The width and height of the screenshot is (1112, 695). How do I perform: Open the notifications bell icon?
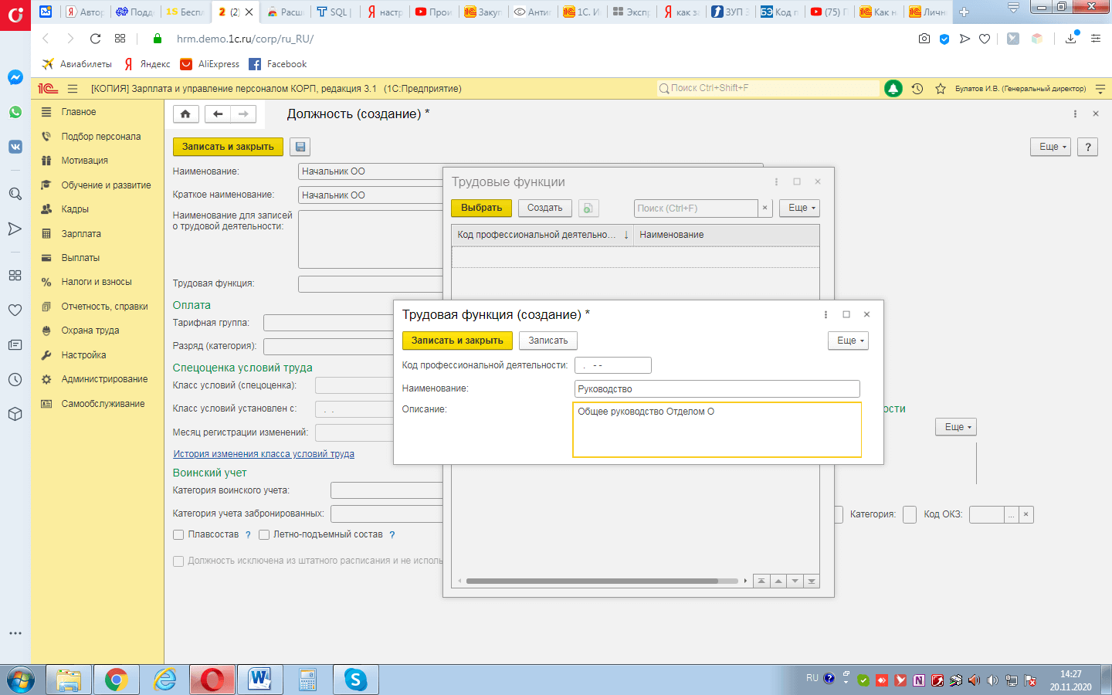point(893,89)
